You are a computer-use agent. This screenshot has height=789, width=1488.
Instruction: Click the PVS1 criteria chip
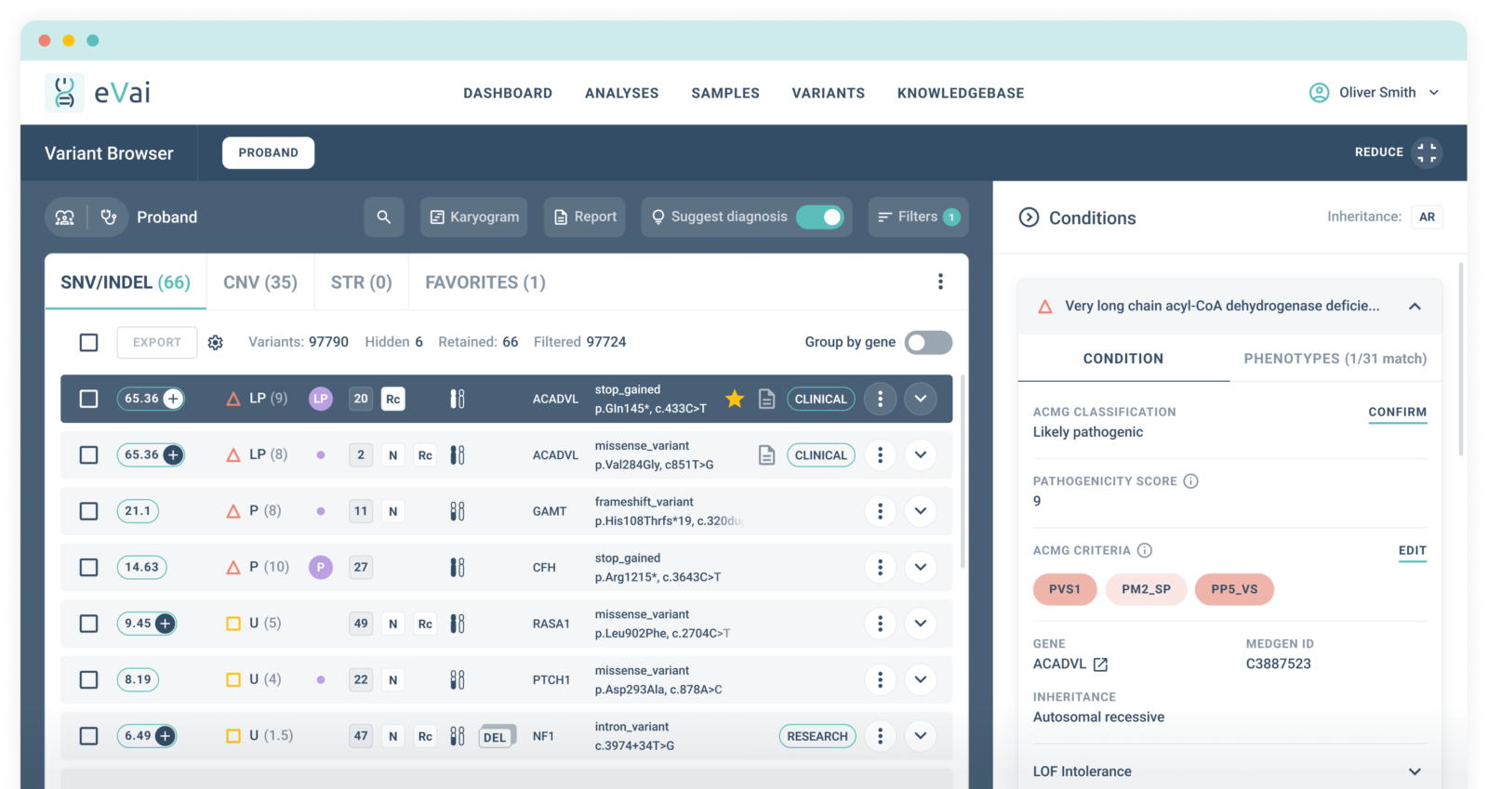(x=1065, y=589)
